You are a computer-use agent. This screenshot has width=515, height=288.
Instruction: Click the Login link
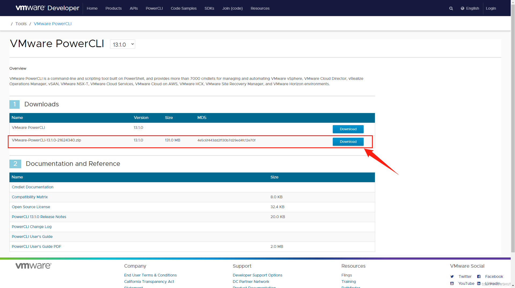(x=491, y=8)
